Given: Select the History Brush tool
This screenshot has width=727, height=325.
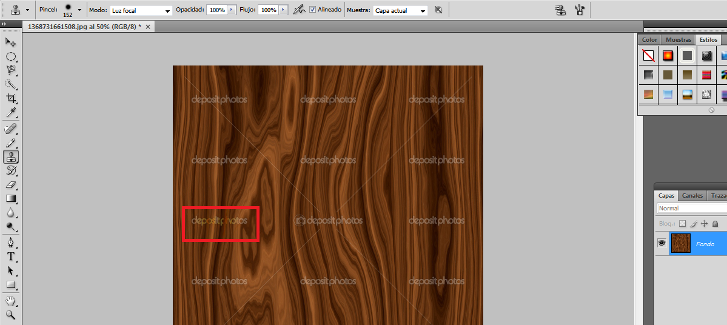Looking at the screenshot, I should click(11, 170).
